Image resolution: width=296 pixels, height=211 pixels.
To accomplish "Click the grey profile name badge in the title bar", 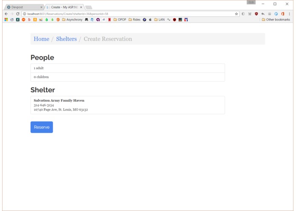I will 251,3.
